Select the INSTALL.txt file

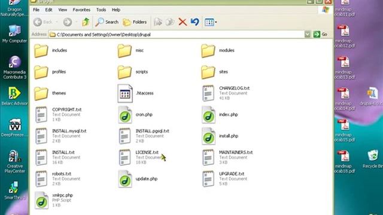tap(57, 158)
